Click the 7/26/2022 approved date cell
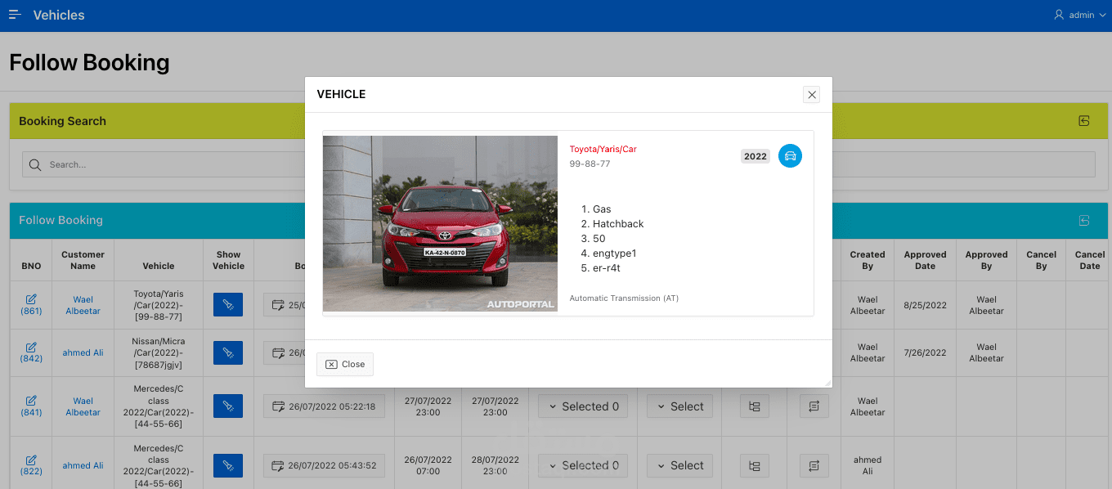Image resolution: width=1112 pixels, height=489 pixels. click(x=925, y=352)
